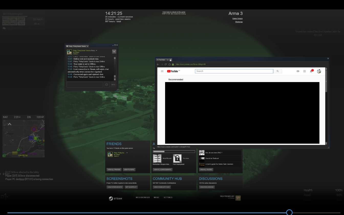The height and width of the screenshot is (215, 344).
Task: Click VIEW ALL GUIDES button
Action: tap(206, 169)
